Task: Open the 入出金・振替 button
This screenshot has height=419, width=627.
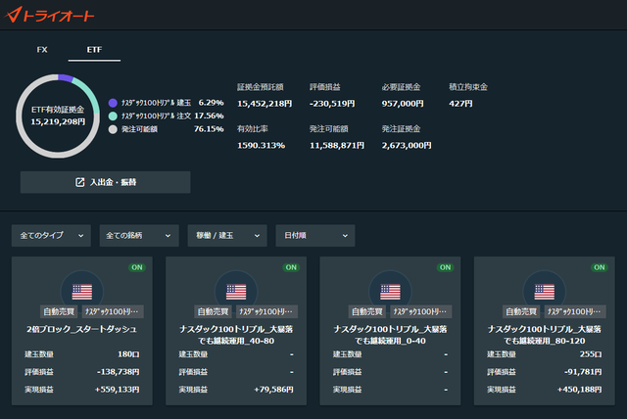Action: pyautogui.click(x=106, y=182)
